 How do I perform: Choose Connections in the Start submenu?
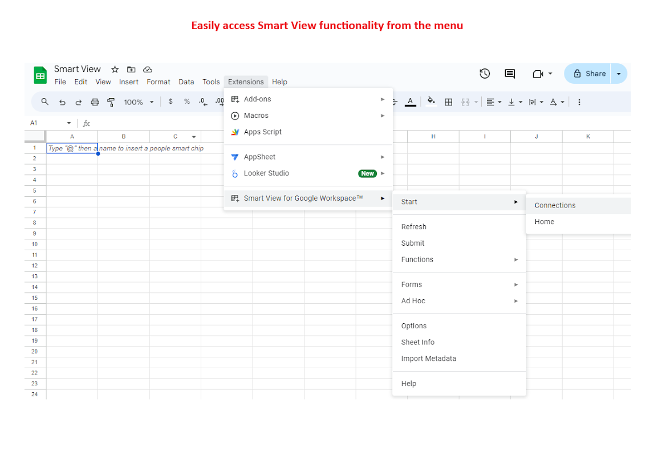pos(579,206)
